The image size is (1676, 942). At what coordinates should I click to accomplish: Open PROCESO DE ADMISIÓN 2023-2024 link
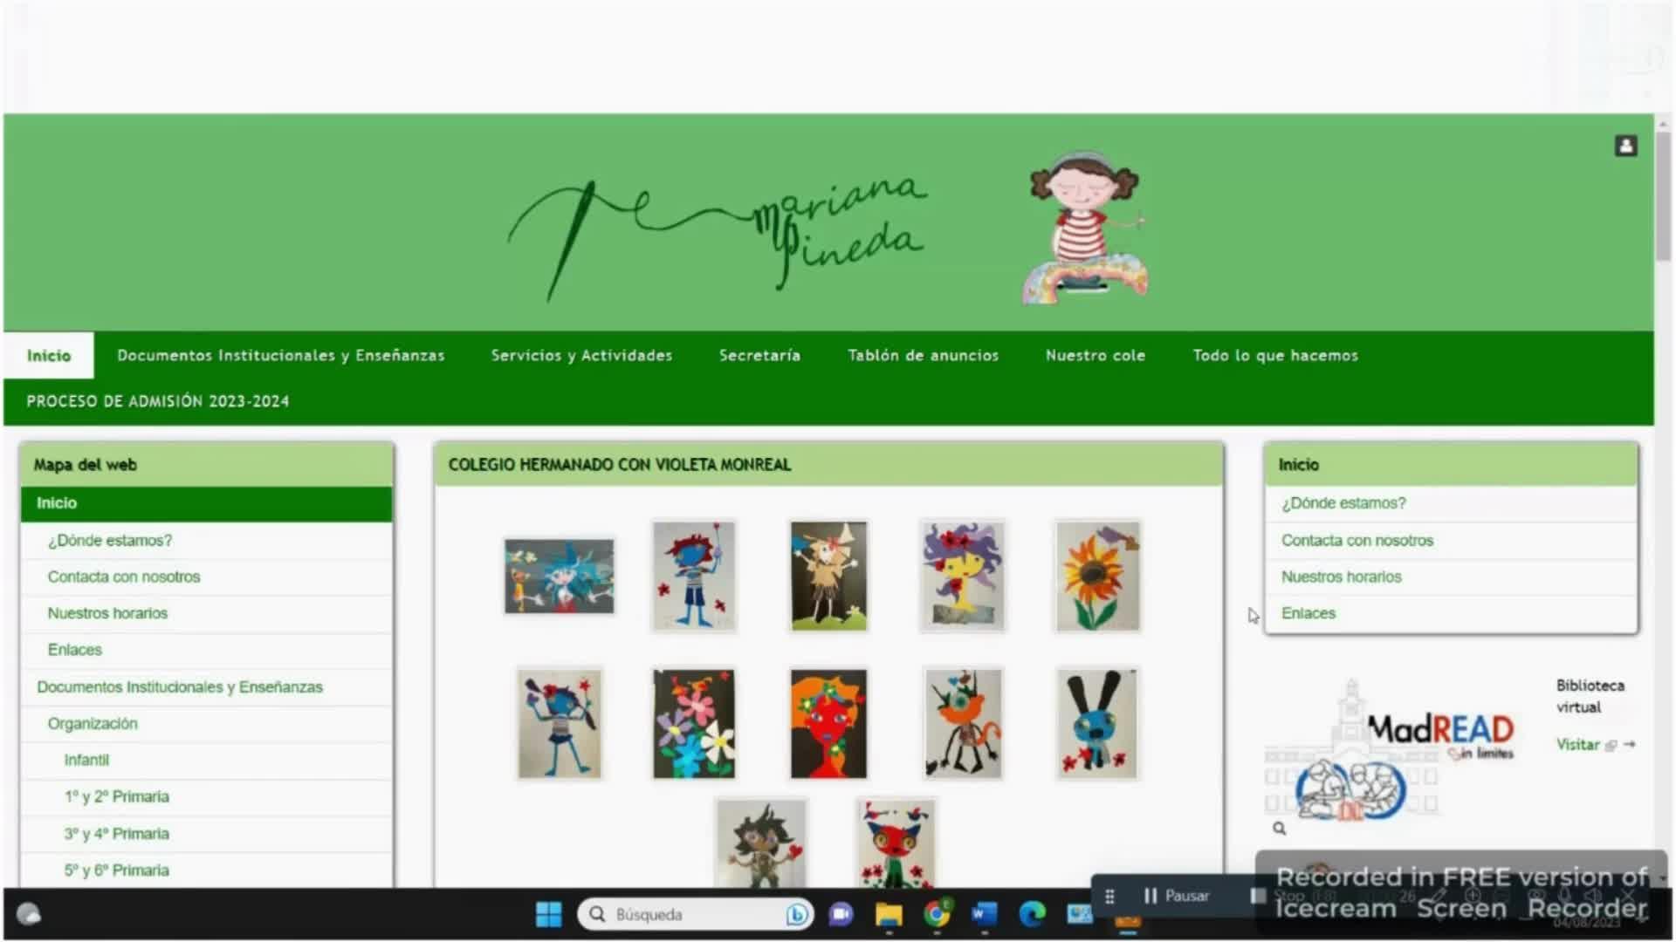(157, 401)
